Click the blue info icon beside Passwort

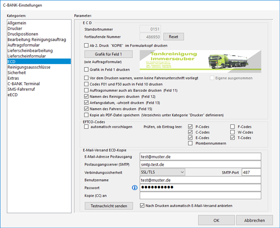click(134, 188)
